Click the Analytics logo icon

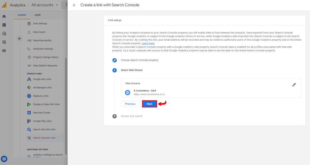coord(4,5)
